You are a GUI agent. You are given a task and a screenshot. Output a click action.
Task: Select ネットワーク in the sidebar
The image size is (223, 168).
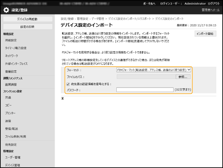(x=12, y=56)
